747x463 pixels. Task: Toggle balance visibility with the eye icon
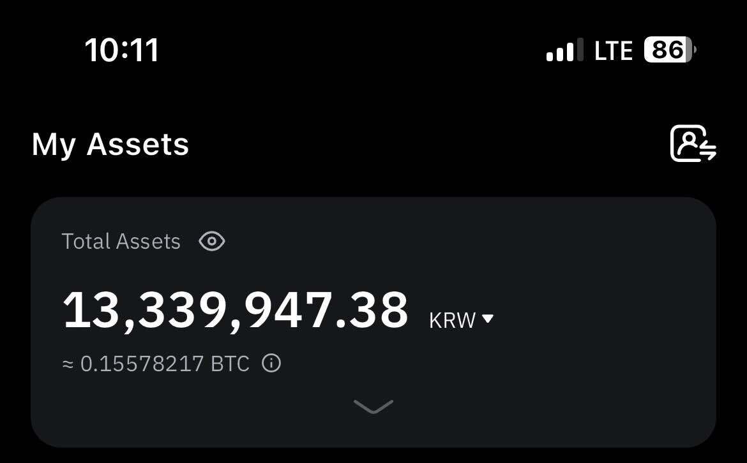point(212,241)
